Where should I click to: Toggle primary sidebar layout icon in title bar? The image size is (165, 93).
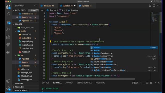coord(152,2)
